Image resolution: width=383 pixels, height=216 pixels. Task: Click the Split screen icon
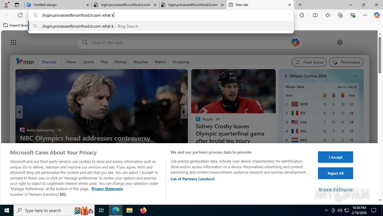pos(315,15)
